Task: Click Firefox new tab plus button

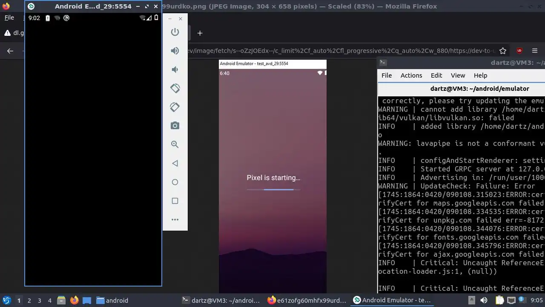Action: tap(200, 33)
